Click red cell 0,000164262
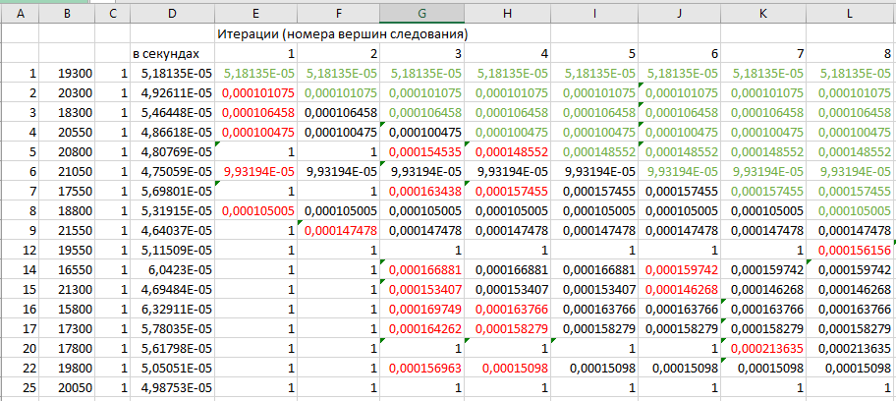The image size is (896, 401). (x=421, y=328)
